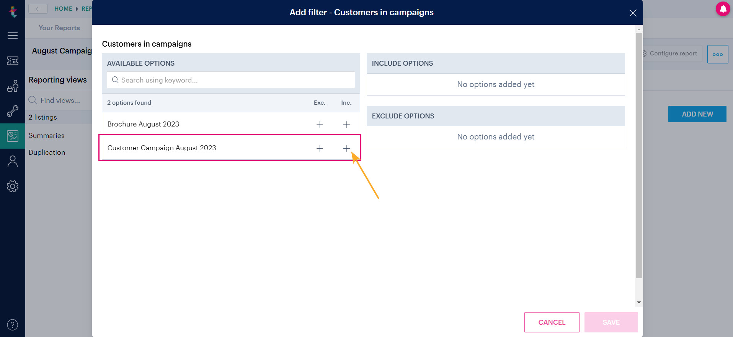Click the search using keyword field

231,80
